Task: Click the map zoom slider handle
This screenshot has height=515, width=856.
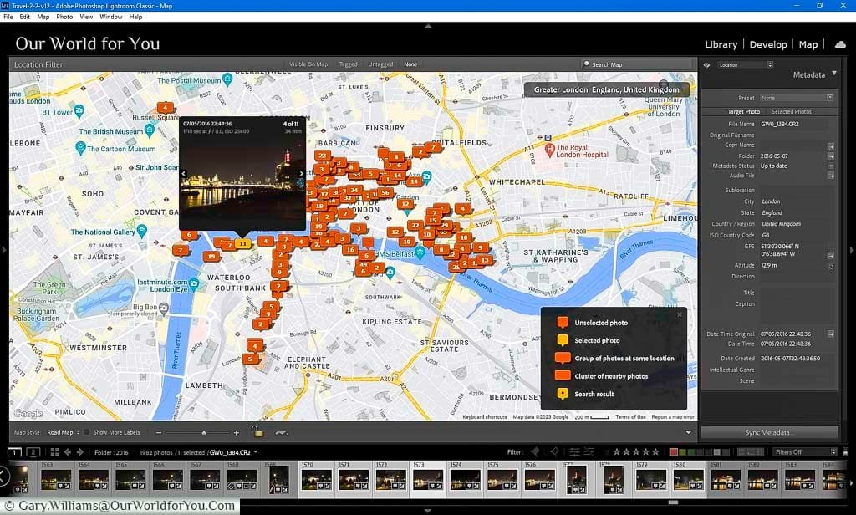Action: pyautogui.click(x=204, y=432)
